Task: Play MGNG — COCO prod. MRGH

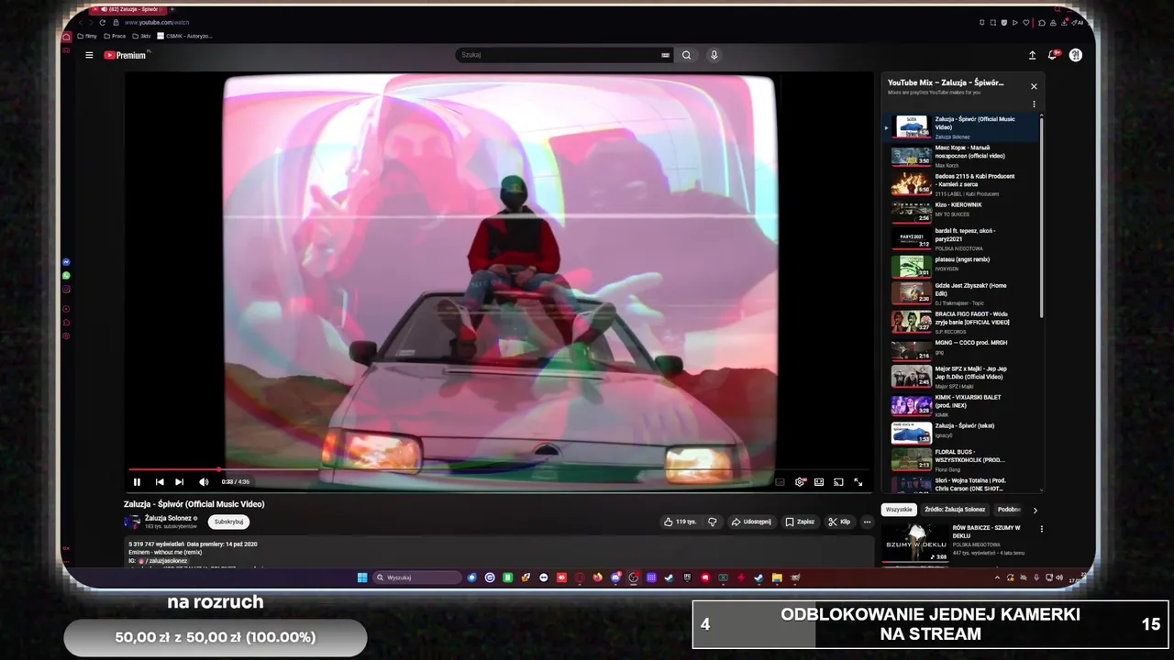Action: click(963, 349)
